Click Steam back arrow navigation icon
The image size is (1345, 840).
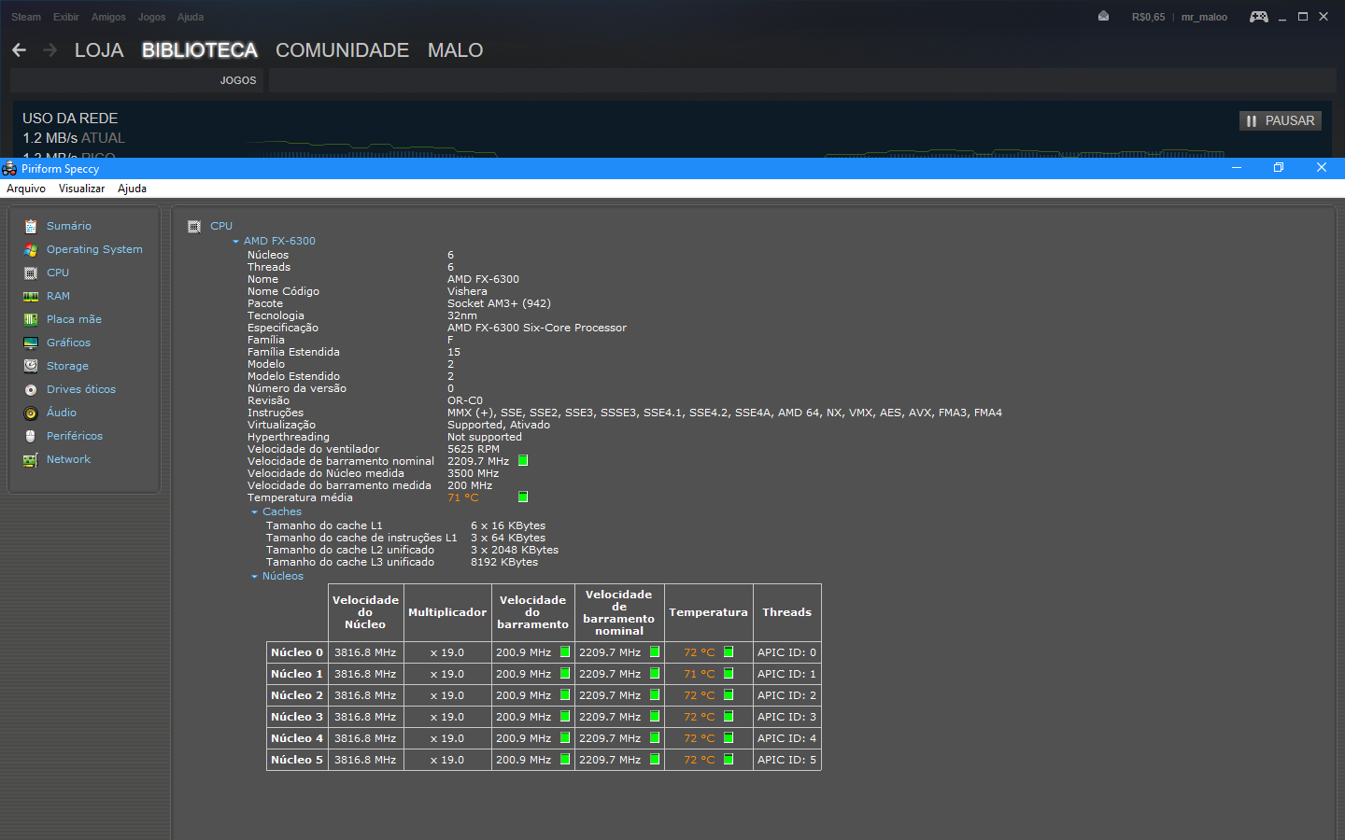[x=19, y=49]
